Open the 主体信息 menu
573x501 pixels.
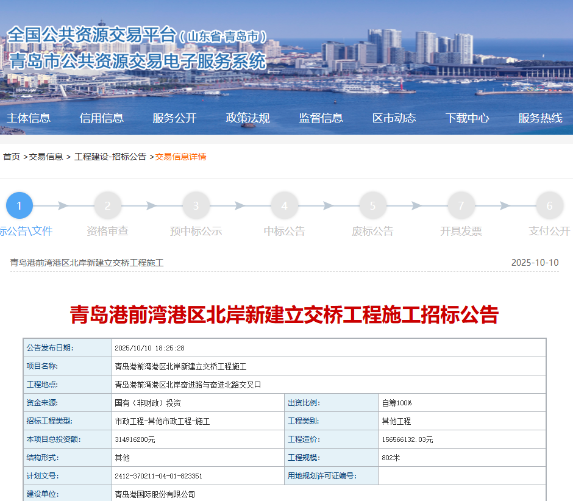tap(29, 118)
